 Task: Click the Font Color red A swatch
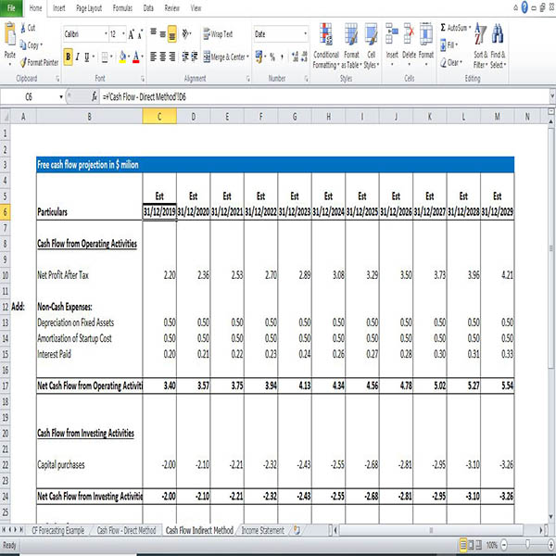click(x=136, y=57)
